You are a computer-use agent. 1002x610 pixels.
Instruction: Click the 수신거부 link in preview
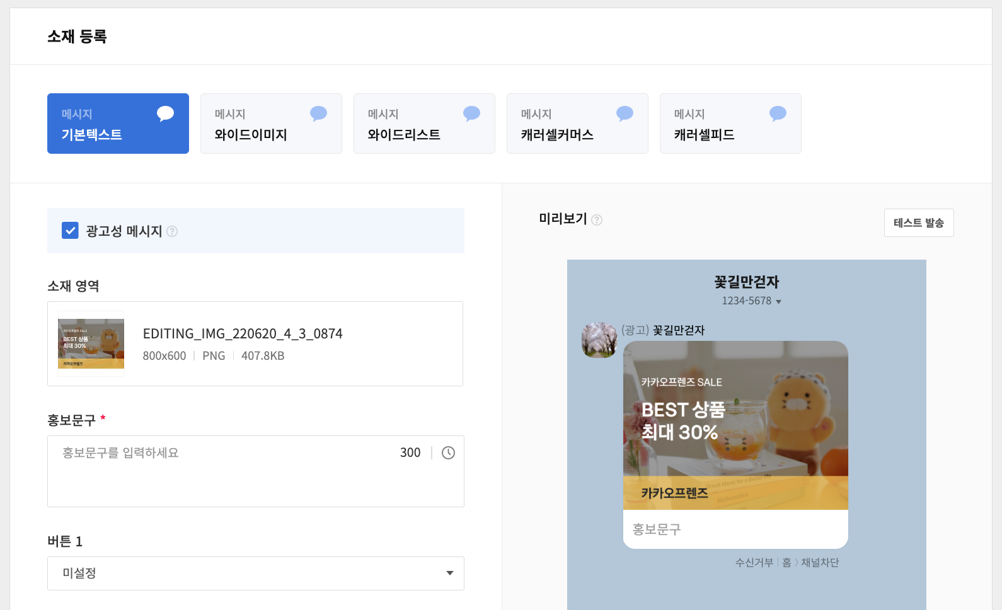(x=754, y=562)
